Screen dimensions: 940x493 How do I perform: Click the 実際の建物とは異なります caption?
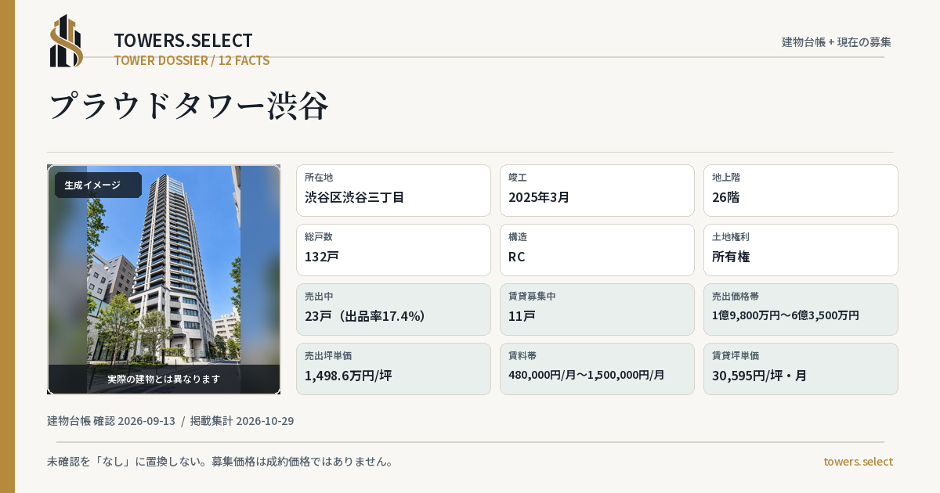[164, 379]
